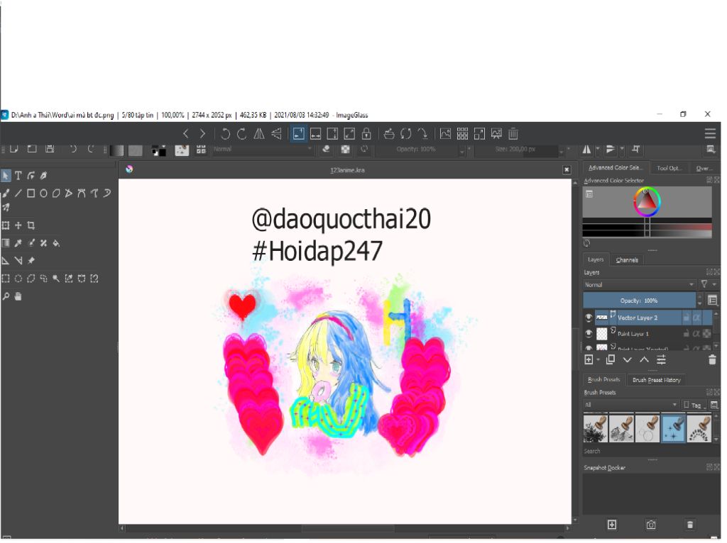The width and height of the screenshot is (727, 543).
Task: Click the Search field in Brush Presets
Action: pyautogui.click(x=649, y=452)
